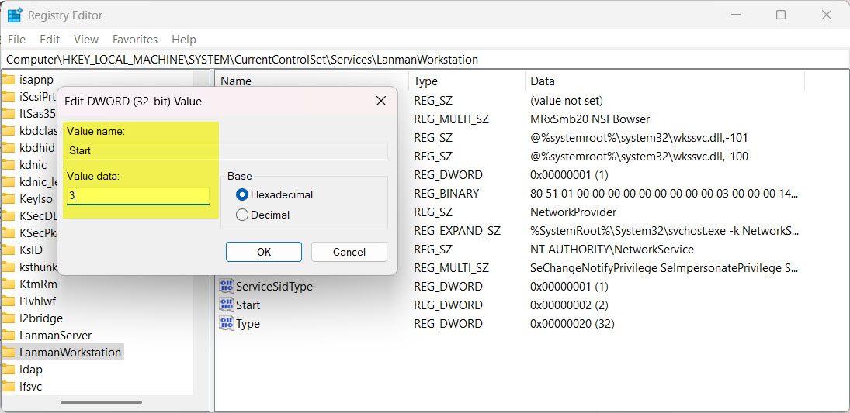Click the Type DWORD value icon

[x=227, y=324]
